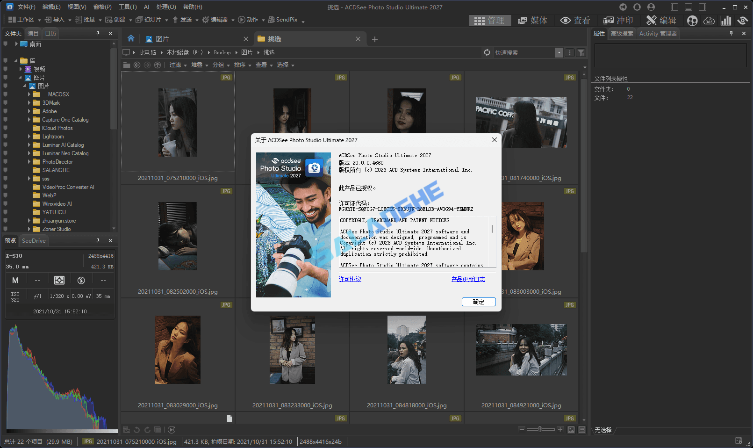Toggle easy-select marker for Lightroom folder
The height and width of the screenshot is (448, 753).
click(x=5, y=137)
